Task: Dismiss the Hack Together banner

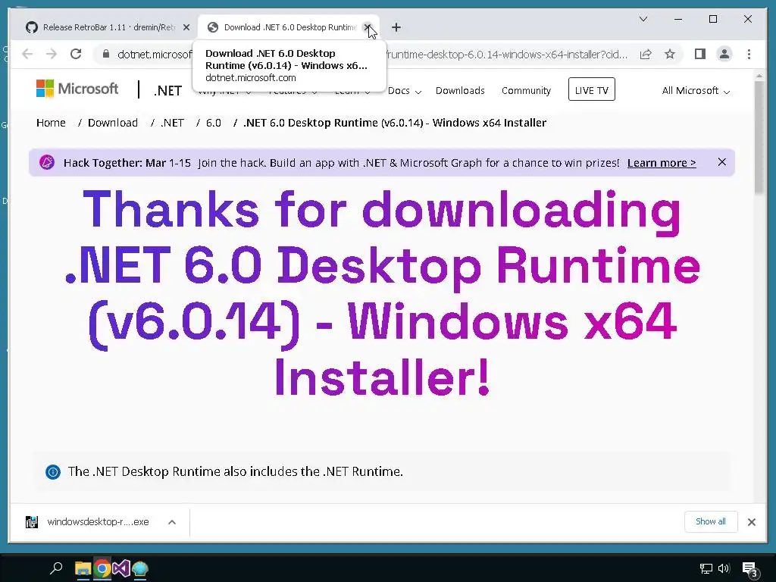Action: [x=722, y=162]
